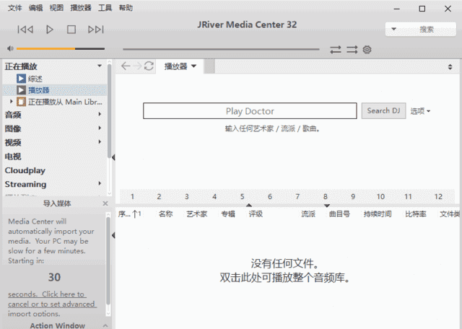The width and height of the screenshot is (462, 329).
Task: Open the 文件 menu
Action: coord(15,8)
